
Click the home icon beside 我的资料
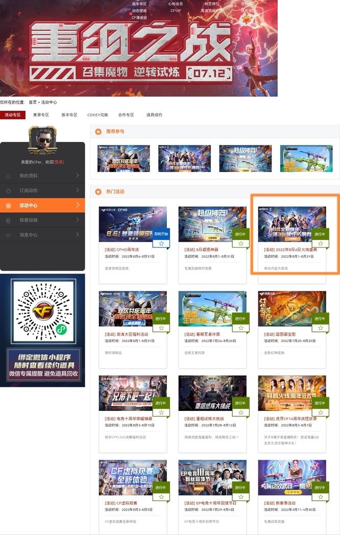click(8, 176)
